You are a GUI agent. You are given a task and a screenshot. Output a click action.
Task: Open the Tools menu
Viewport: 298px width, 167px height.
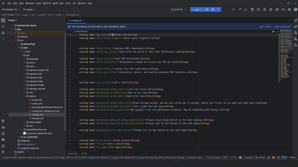click(x=68, y=3)
